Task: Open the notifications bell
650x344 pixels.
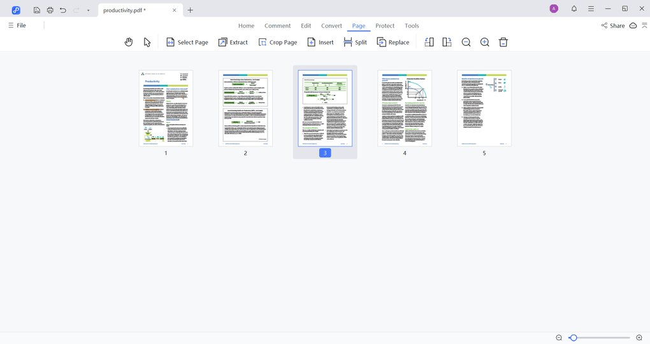Action: click(574, 9)
